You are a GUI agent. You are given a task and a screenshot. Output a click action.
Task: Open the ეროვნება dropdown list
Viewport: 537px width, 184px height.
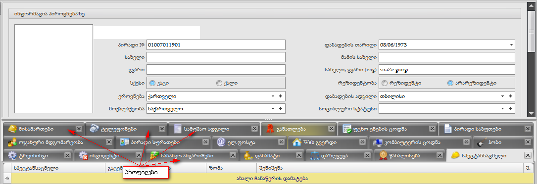(273, 96)
